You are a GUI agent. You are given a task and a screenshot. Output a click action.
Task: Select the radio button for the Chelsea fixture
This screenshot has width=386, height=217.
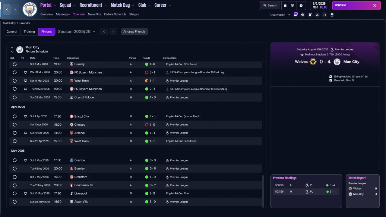pos(14,124)
